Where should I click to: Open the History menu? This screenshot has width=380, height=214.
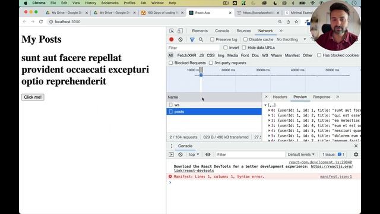tap(90, 3)
